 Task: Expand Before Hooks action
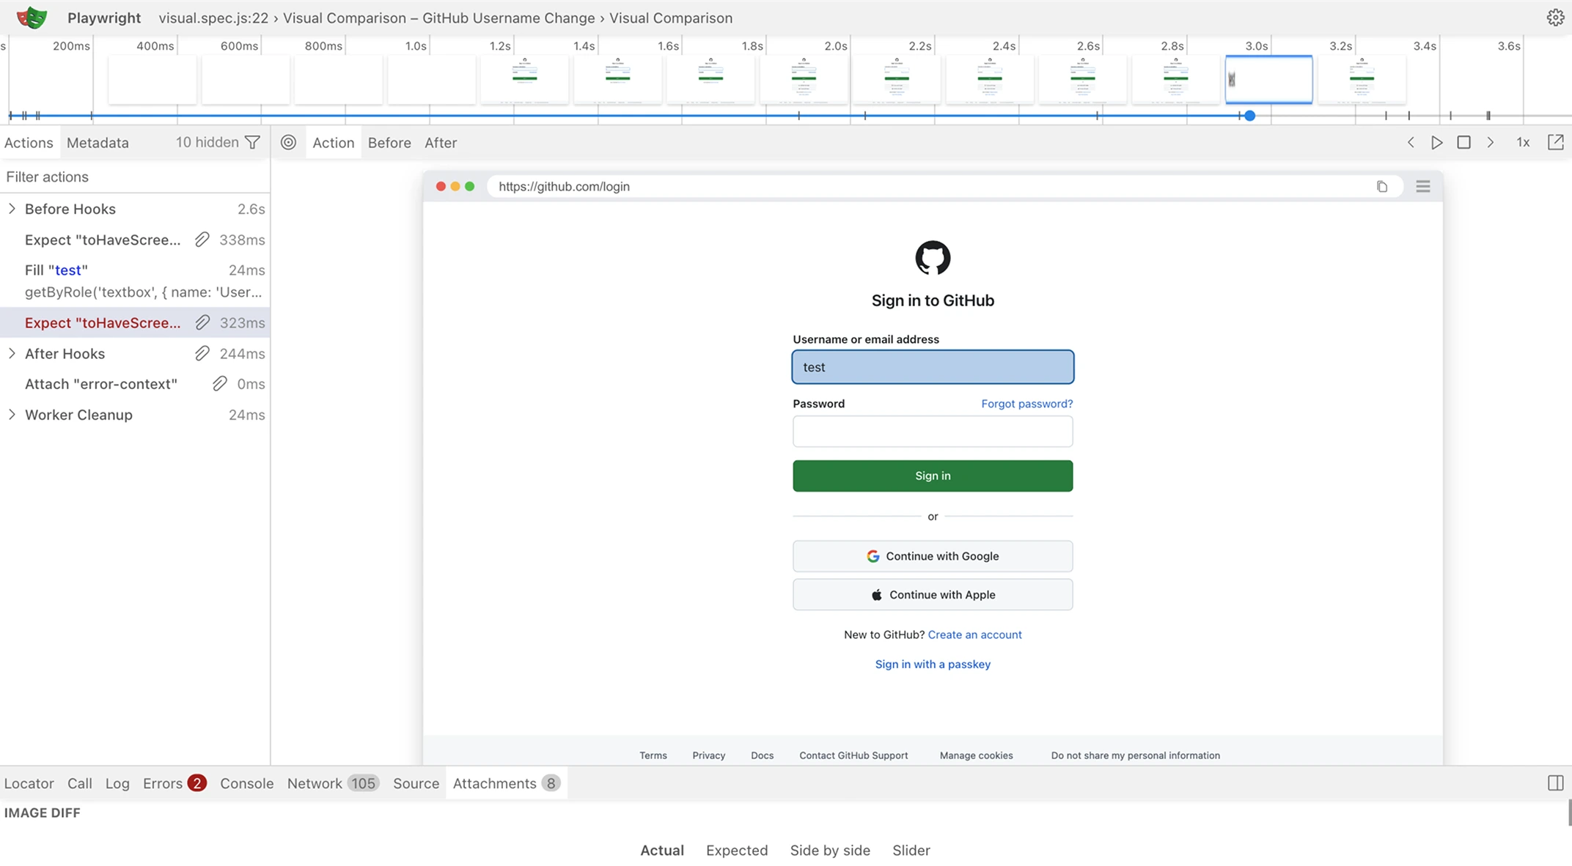tap(12, 209)
